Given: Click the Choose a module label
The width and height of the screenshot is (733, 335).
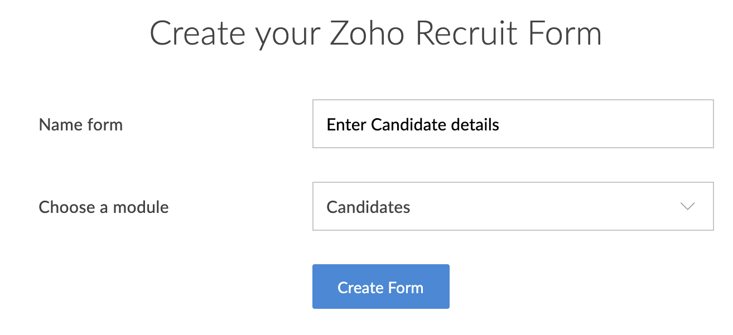Looking at the screenshot, I should pyautogui.click(x=103, y=207).
